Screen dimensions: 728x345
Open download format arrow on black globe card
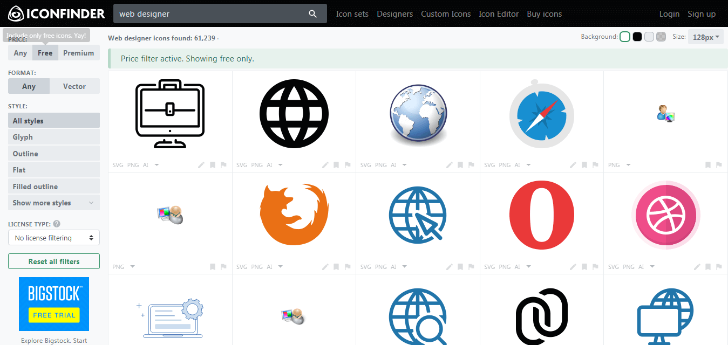(x=281, y=165)
